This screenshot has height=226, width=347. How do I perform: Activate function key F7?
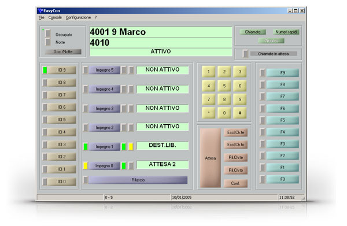[282, 97]
